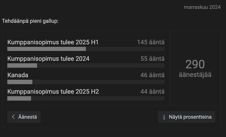
Task: Click the filled result bar under Kumppanisopimus tulee 2024
Action: pyautogui.click(x=22, y=65)
